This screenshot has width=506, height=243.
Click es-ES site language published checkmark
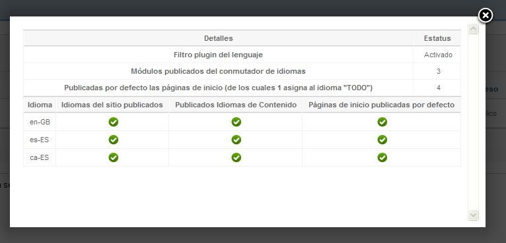[x=113, y=140]
